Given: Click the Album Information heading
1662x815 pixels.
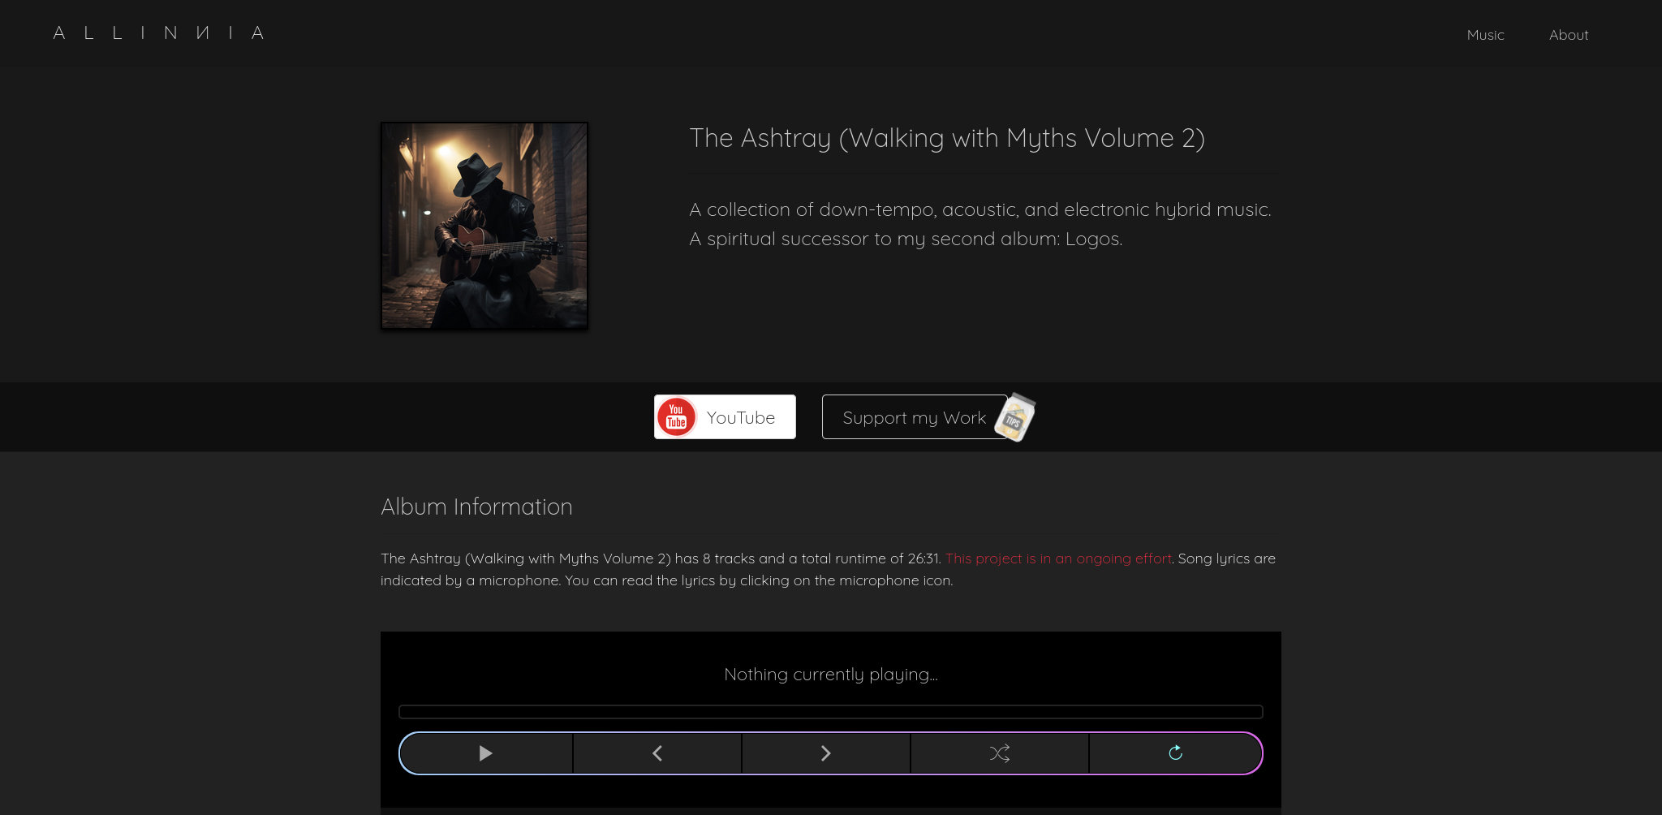Looking at the screenshot, I should coord(476,507).
